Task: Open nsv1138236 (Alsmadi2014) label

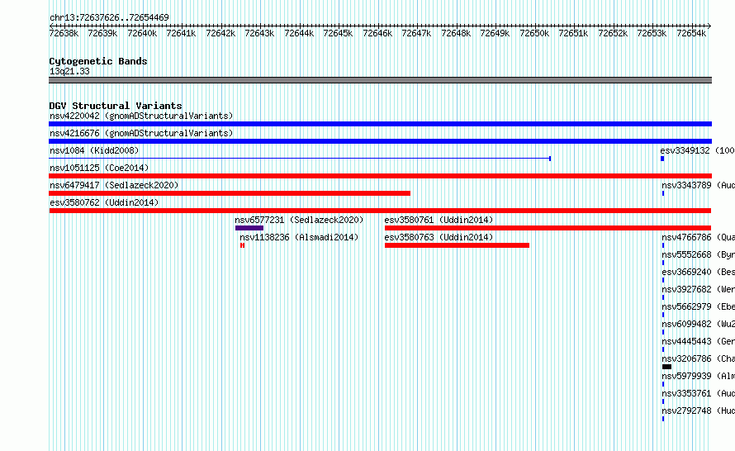Action: (x=299, y=237)
